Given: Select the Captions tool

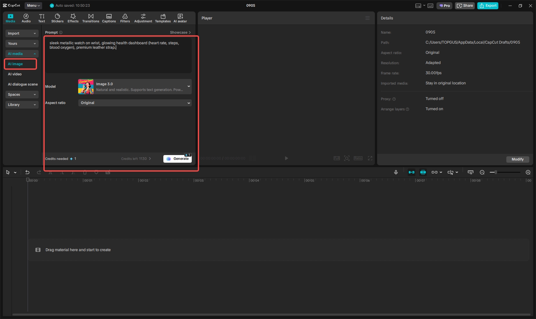Looking at the screenshot, I should [109, 18].
